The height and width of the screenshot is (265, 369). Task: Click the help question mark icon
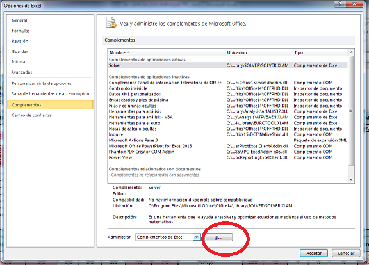point(340,4)
